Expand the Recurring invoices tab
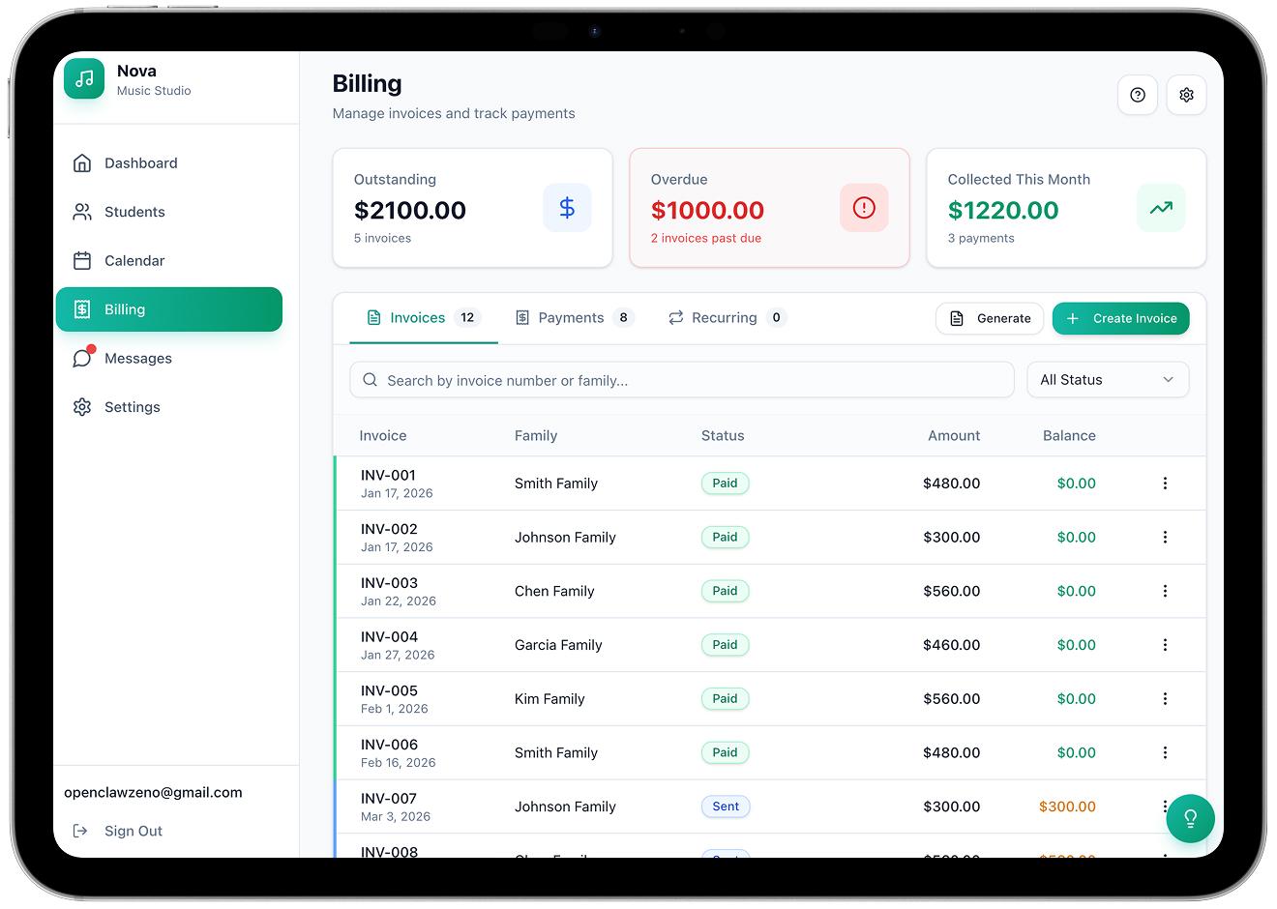Screen dimensions: 1277x909 pyautogui.click(x=724, y=317)
